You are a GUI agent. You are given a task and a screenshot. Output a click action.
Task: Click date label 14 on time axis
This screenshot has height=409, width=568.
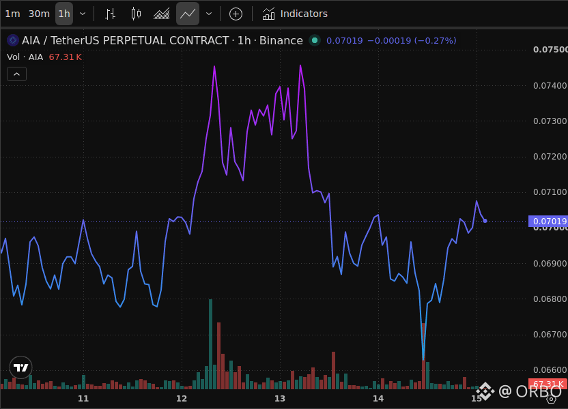coord(378,399)
